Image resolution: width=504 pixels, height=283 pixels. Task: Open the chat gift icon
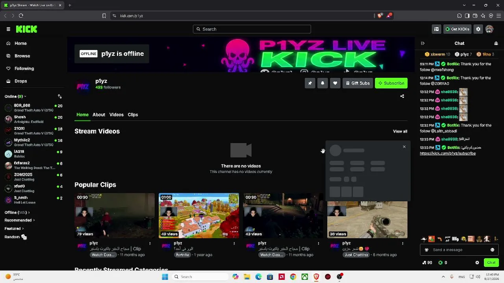point(496,43)
